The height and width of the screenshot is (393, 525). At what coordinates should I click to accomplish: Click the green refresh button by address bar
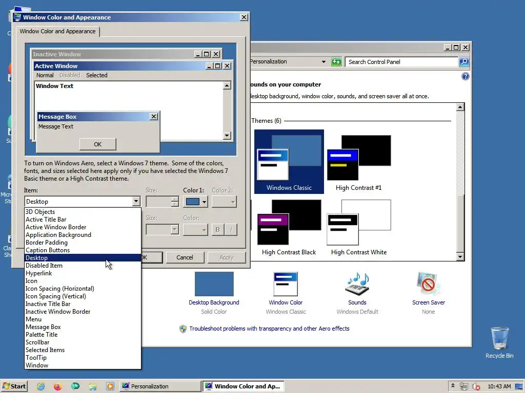[x=336, y=62]
